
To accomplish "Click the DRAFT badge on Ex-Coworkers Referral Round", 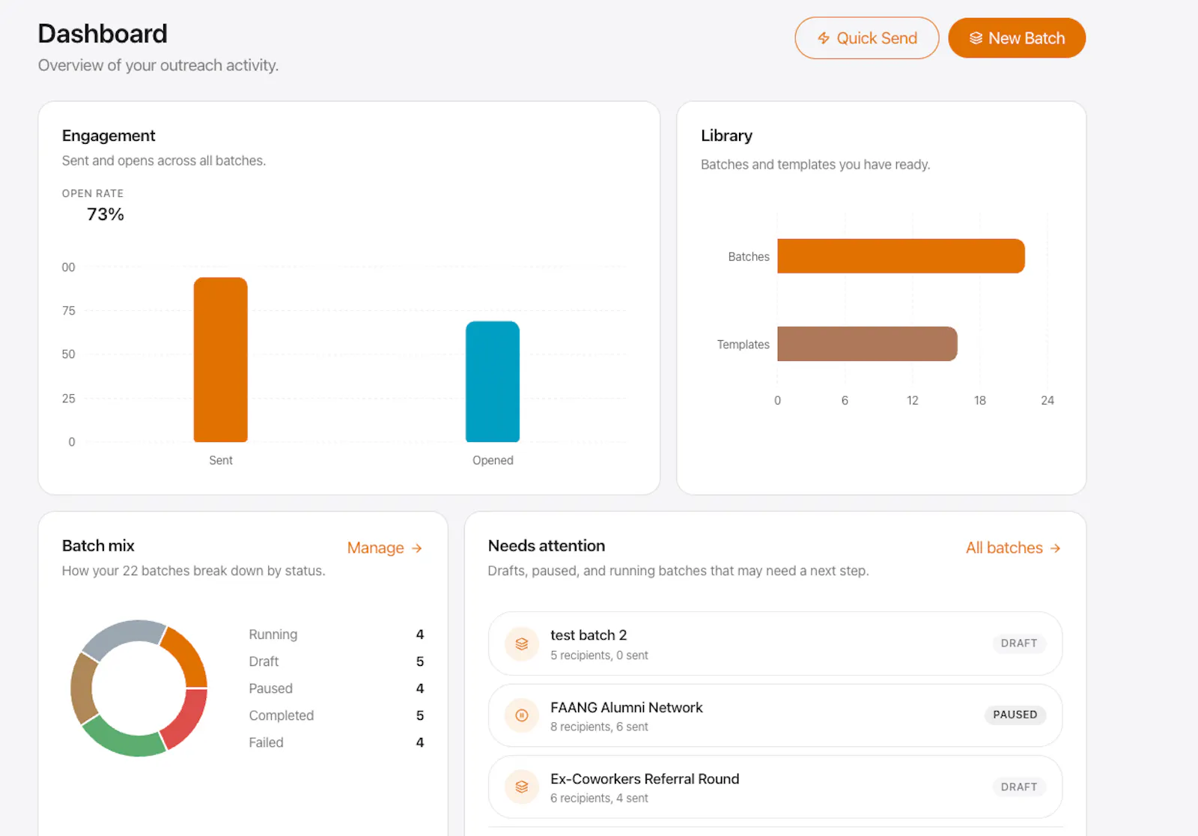I will [1019, 787].
